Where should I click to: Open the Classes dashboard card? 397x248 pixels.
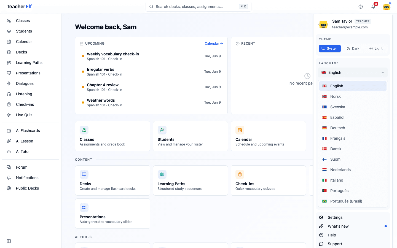point(112,136)
